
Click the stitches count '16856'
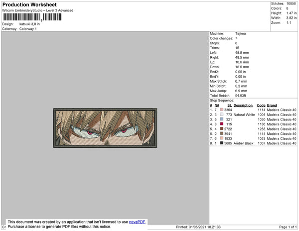pyautogui.click(x=291, y=3)
